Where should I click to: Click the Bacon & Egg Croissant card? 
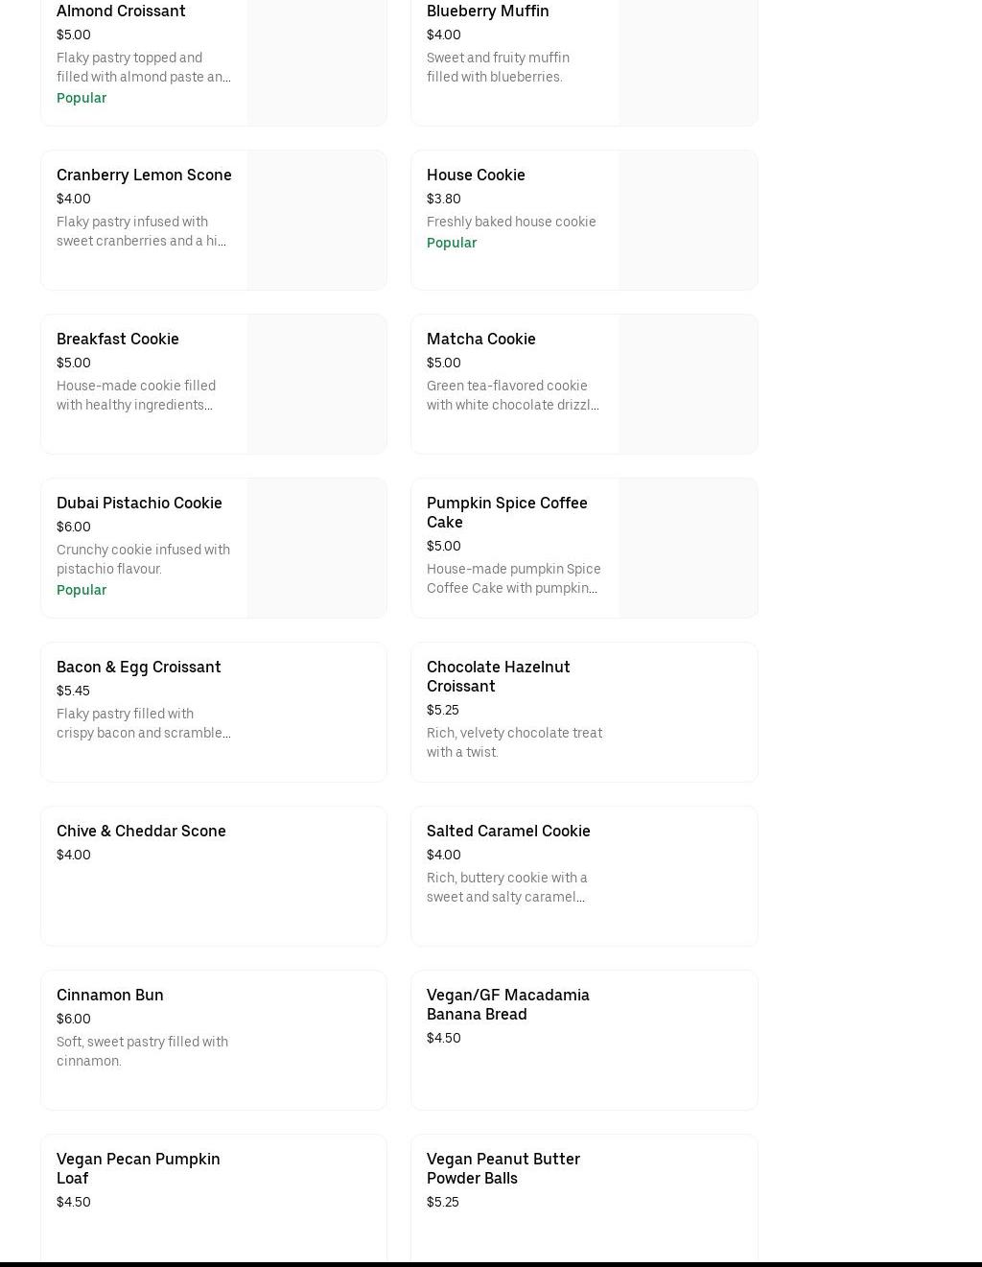(x=213, y=712)
